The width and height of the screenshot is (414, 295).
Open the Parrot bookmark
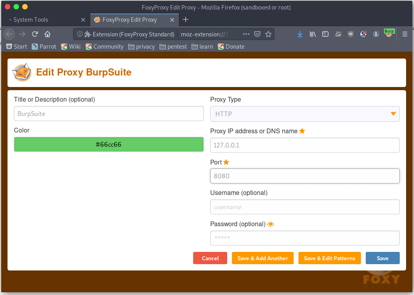(44, 47)
